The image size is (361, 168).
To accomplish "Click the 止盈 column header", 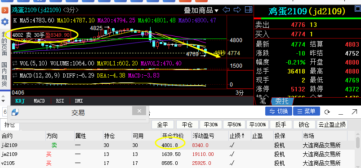I will [257, 136].
